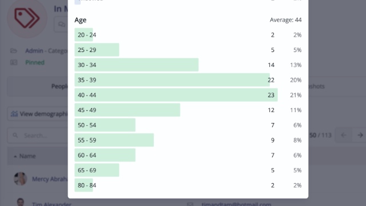The image size is (366, 206).
Task: Click inside the Search field
Action: coord(38,135)
